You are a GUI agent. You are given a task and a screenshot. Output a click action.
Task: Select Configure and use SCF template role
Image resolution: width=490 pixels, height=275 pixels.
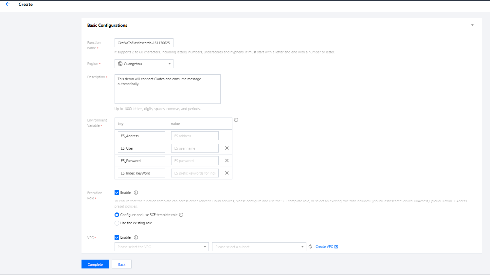coord(117,215)
